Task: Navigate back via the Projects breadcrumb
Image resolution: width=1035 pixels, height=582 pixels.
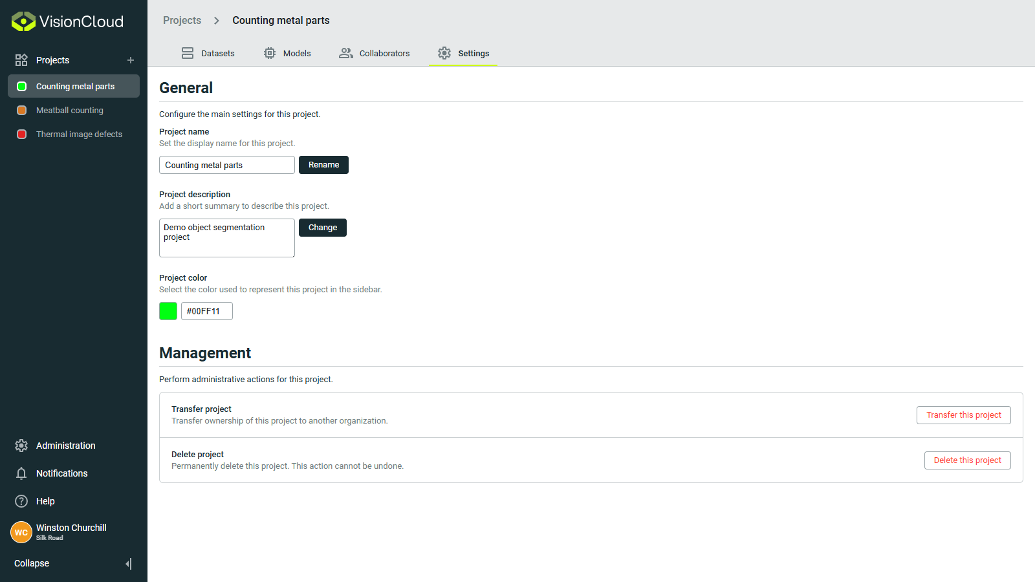Action: coord(182,20)
